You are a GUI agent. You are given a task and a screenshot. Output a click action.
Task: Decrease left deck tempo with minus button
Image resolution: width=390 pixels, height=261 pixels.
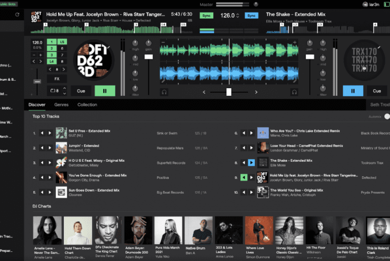(34, 55)
